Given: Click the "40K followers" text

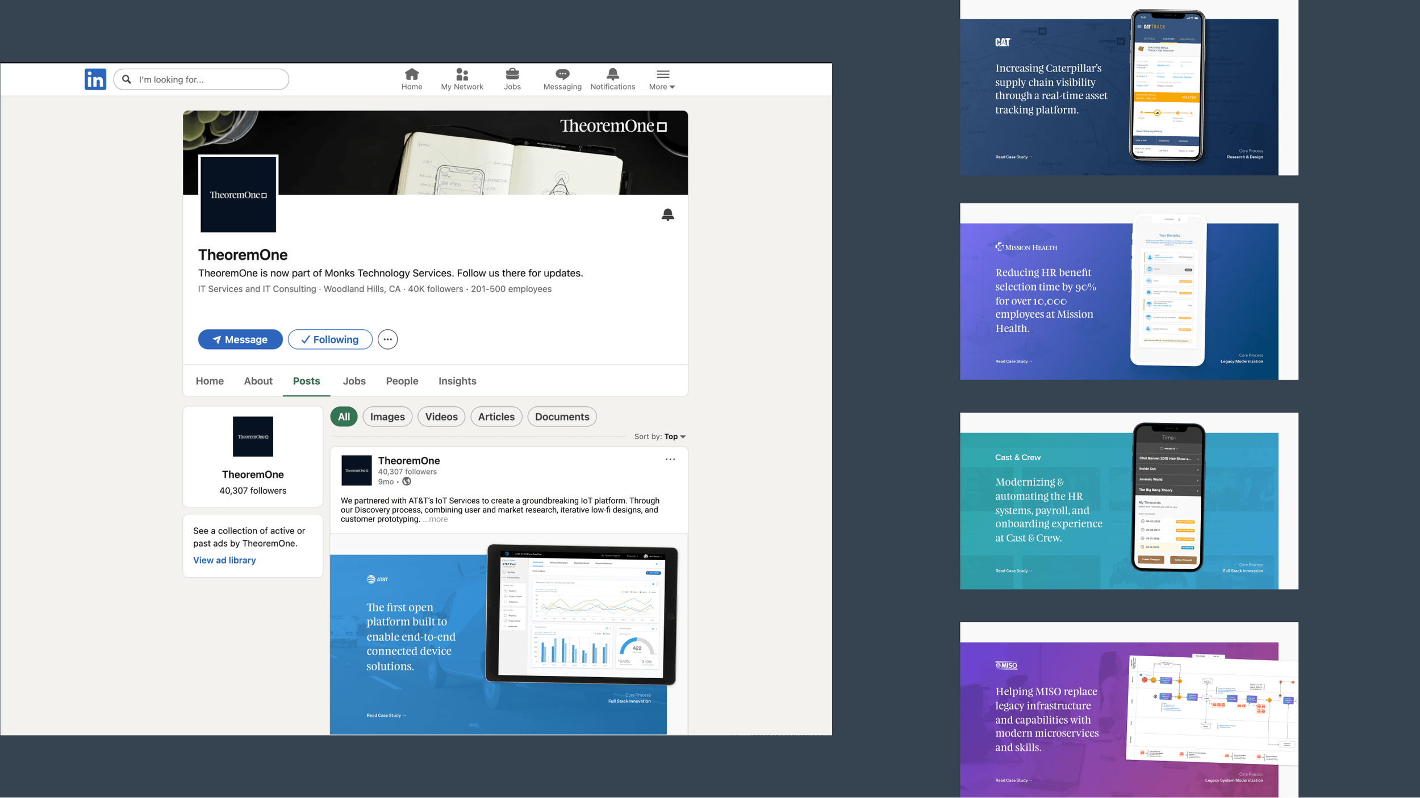Looking at the screenshot, I should (x=436, y=289).
